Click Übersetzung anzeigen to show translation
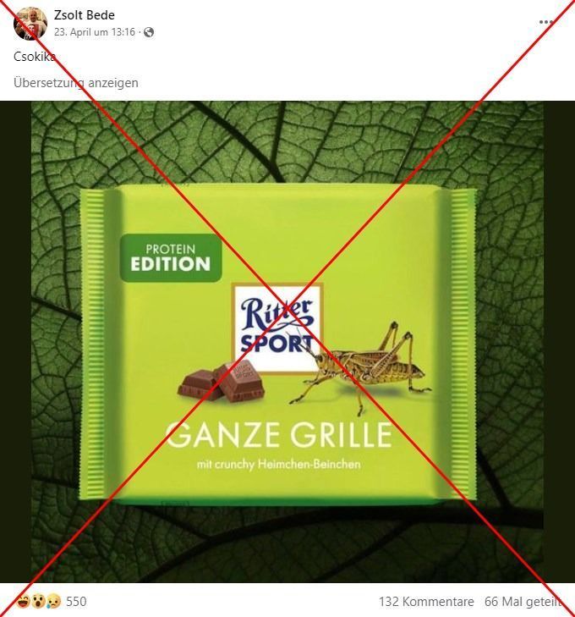575x617 pixels. 76,83
